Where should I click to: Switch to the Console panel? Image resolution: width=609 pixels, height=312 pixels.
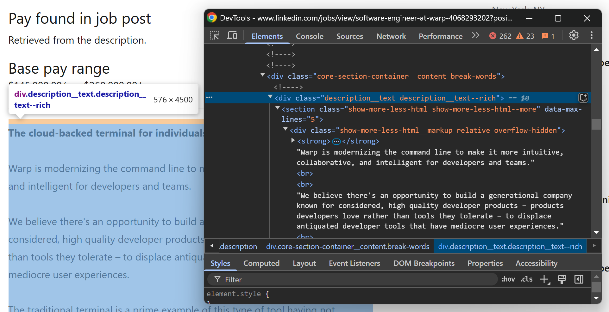(x=309, y=36)
